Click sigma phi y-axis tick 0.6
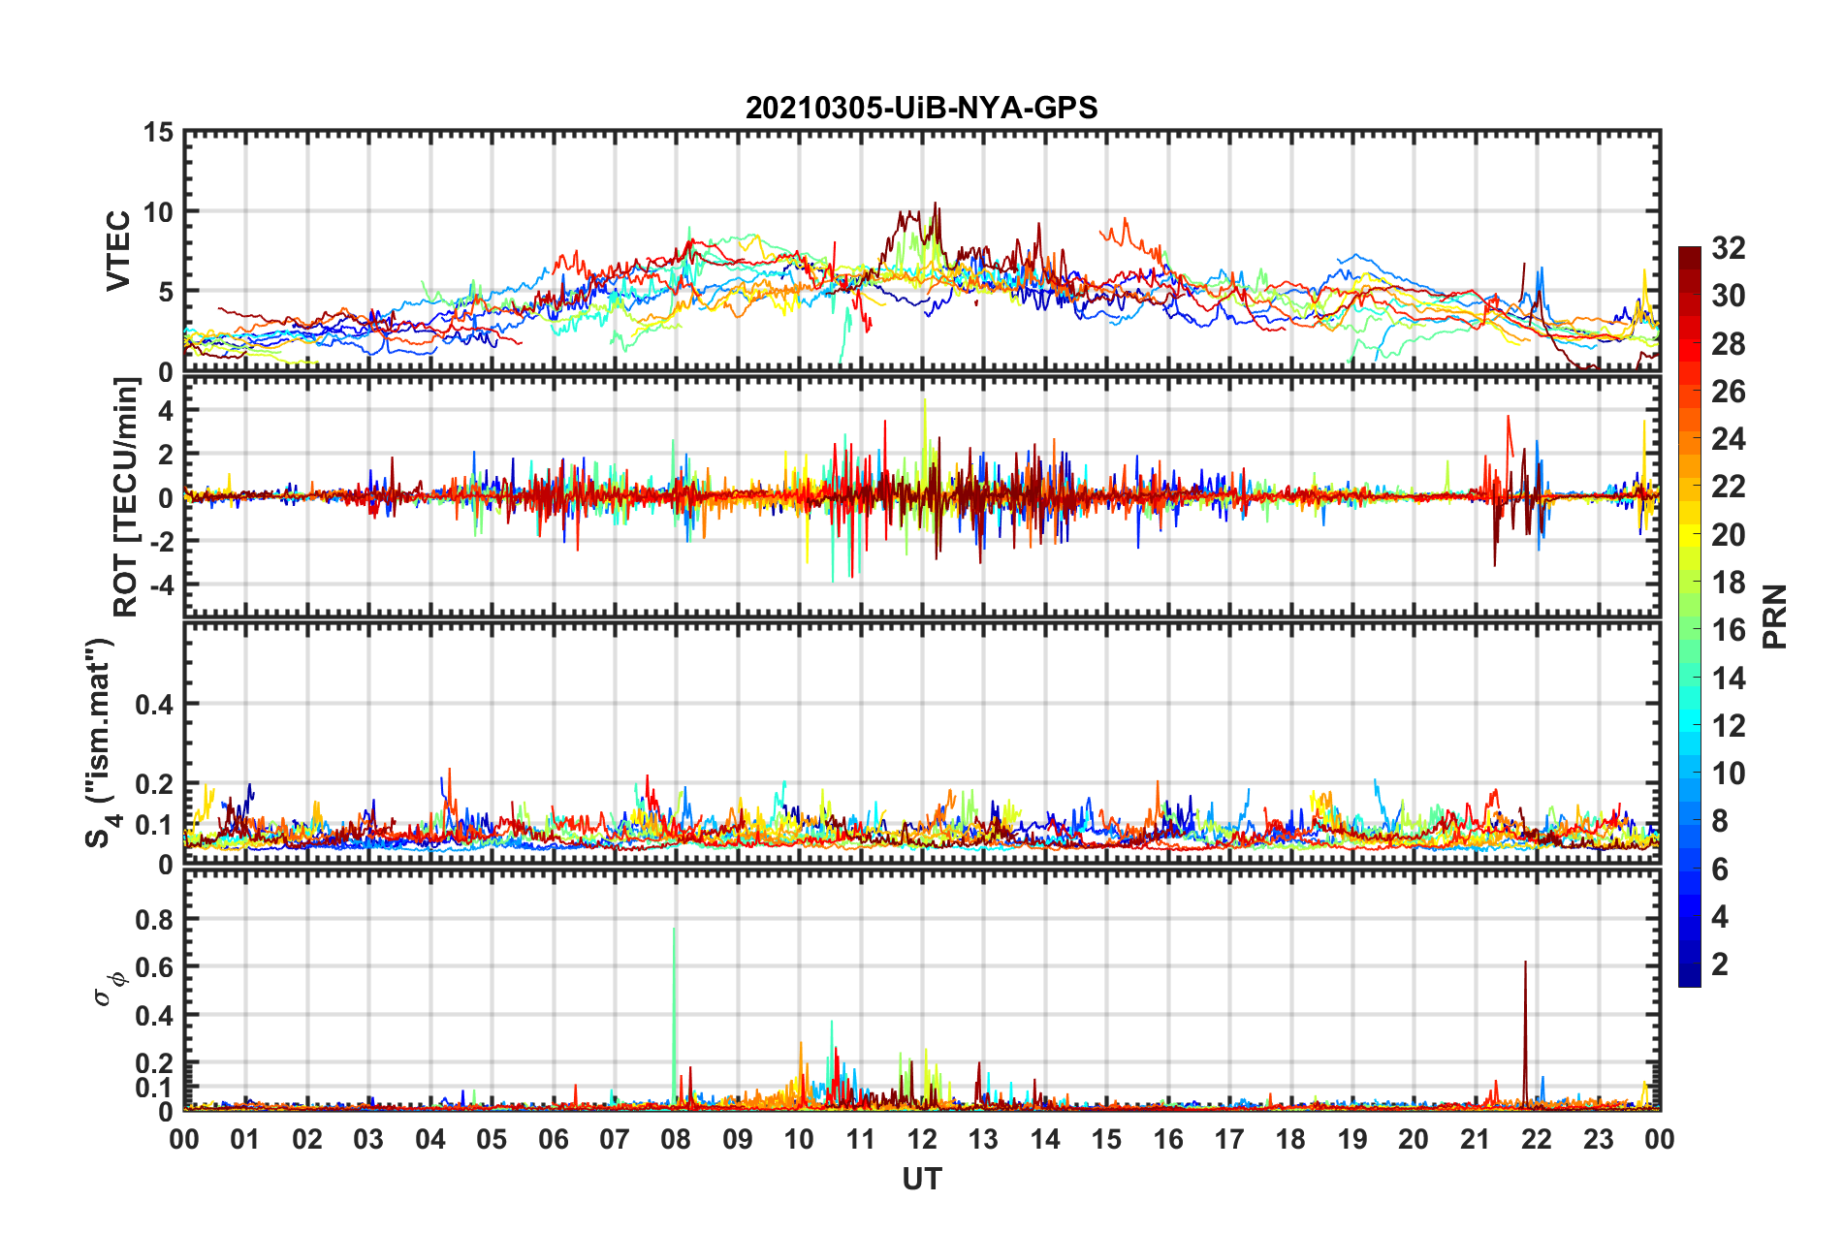This screenshot has width=1844, height=1233. click(154, 967)
